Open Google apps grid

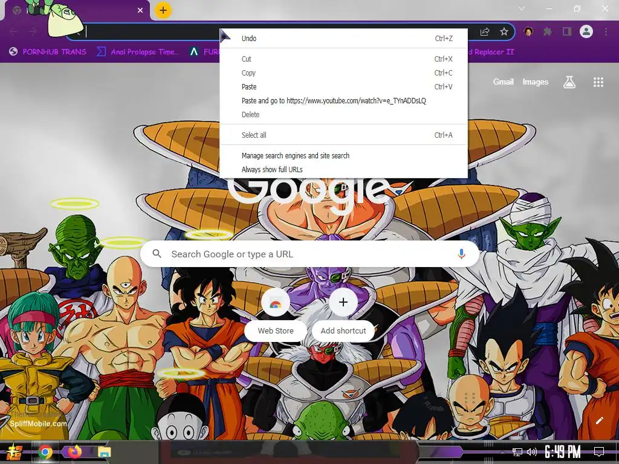pos(598,82)
